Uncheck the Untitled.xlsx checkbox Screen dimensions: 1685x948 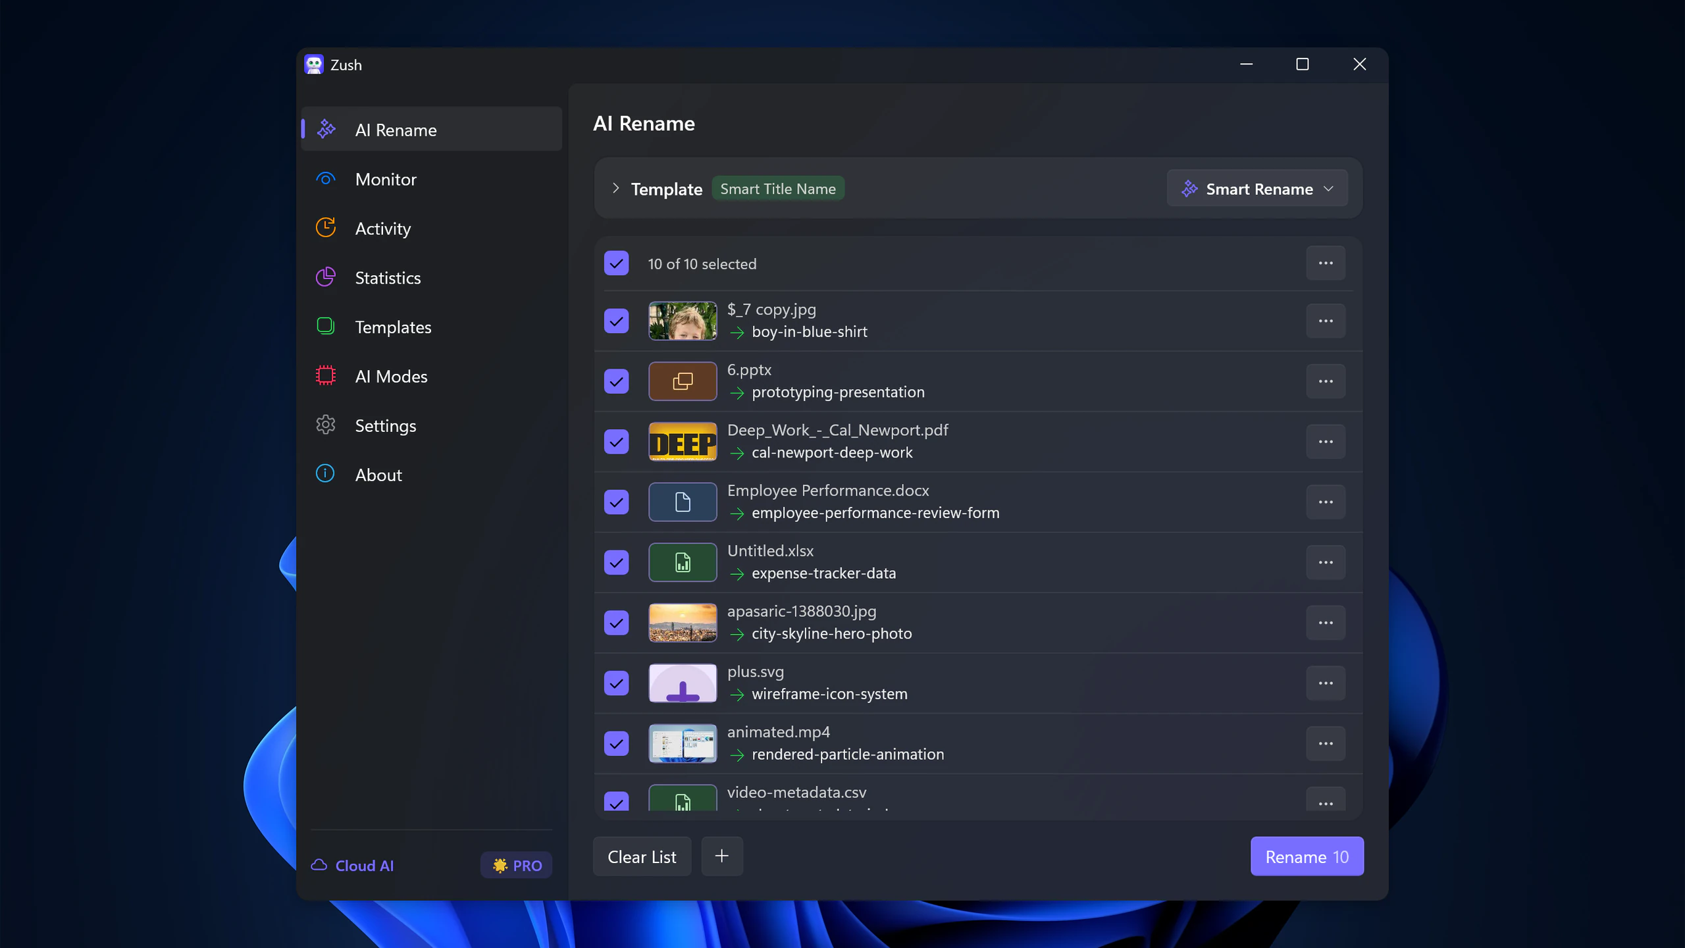click(617, 563)
